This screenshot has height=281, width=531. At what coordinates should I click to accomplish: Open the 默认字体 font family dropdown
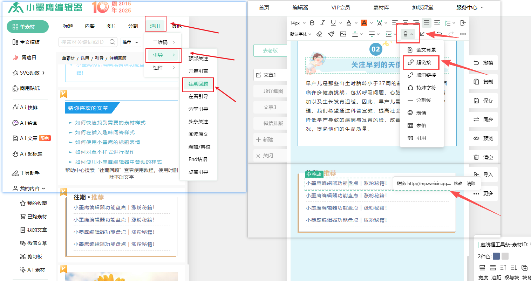pos(301,34)
